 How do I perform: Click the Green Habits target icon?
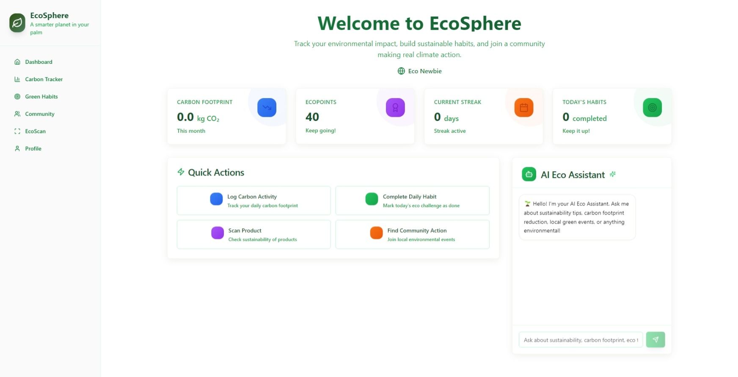click(17, 96)
